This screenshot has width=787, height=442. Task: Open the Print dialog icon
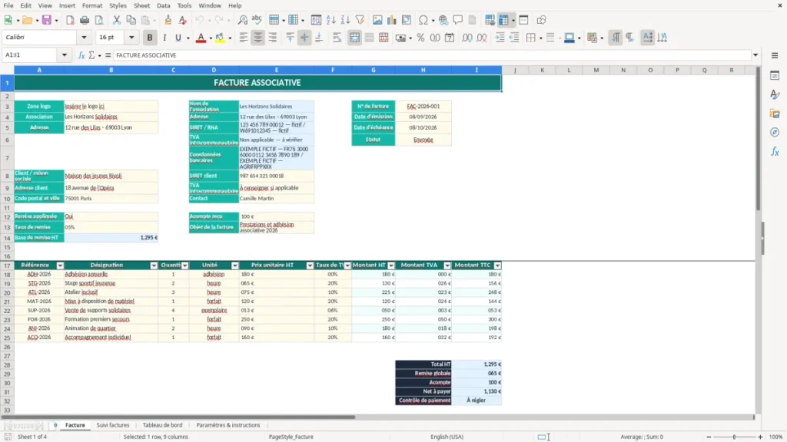[85, 20]
